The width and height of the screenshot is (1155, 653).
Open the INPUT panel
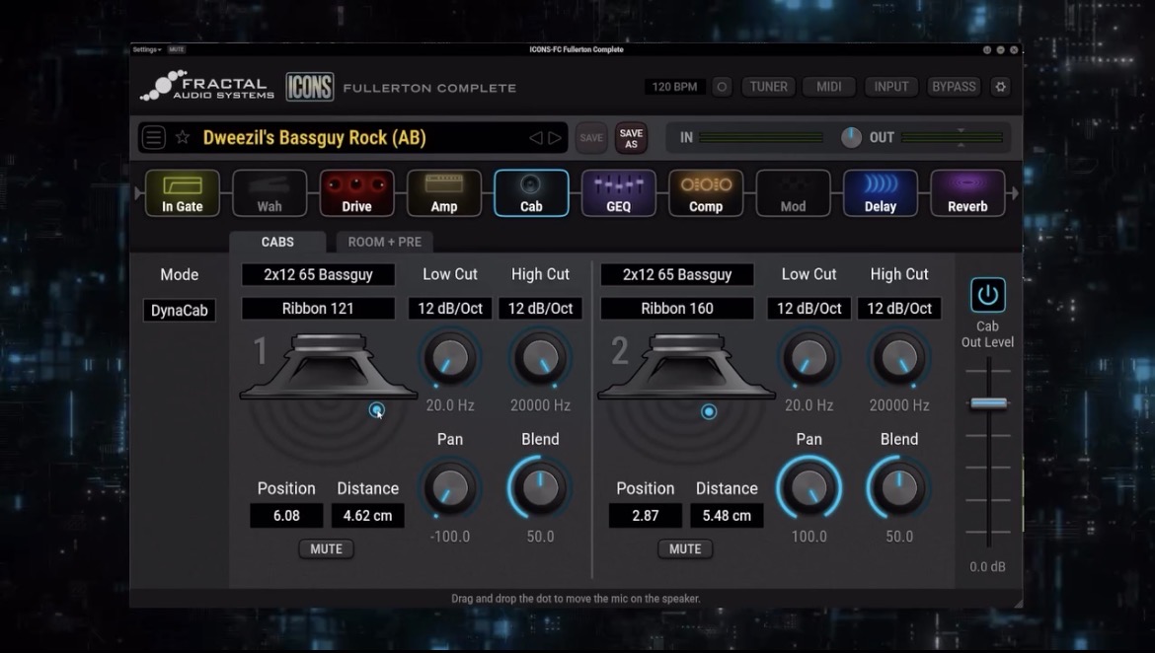pos(891,87)
